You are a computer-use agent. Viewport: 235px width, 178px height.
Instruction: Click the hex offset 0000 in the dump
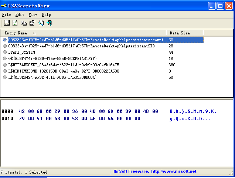(x=7, y=111)
